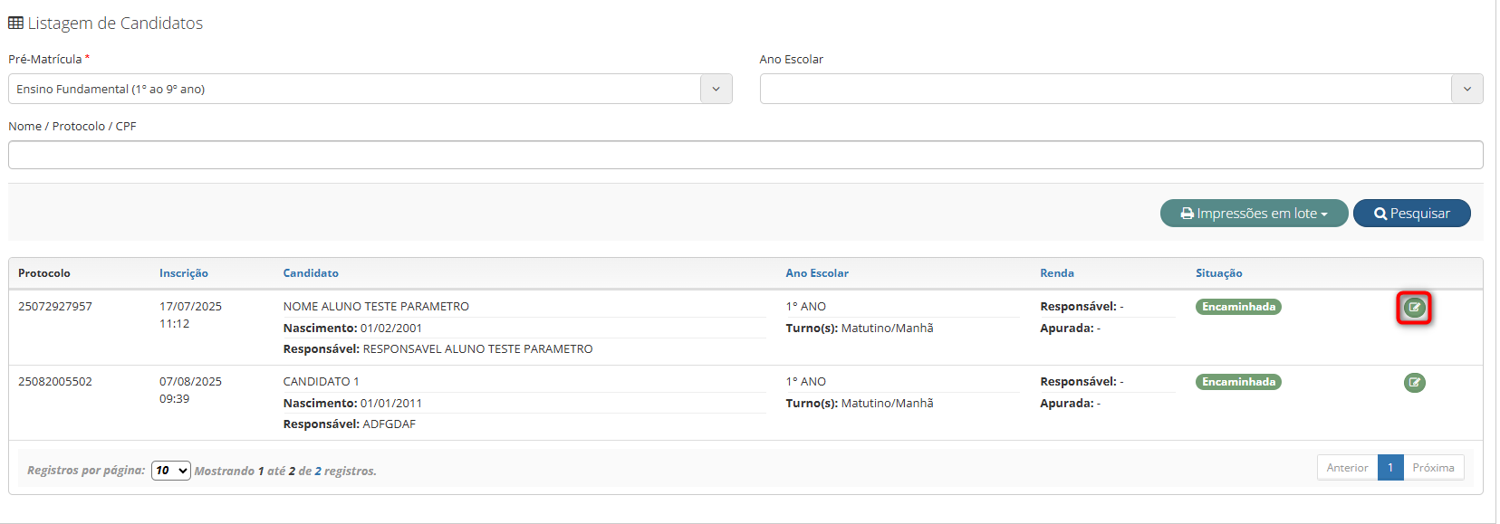Viewport: 1500px width, 524px height.
Task: Expand the Ano Escolar dropdown
Action: 1466,89
